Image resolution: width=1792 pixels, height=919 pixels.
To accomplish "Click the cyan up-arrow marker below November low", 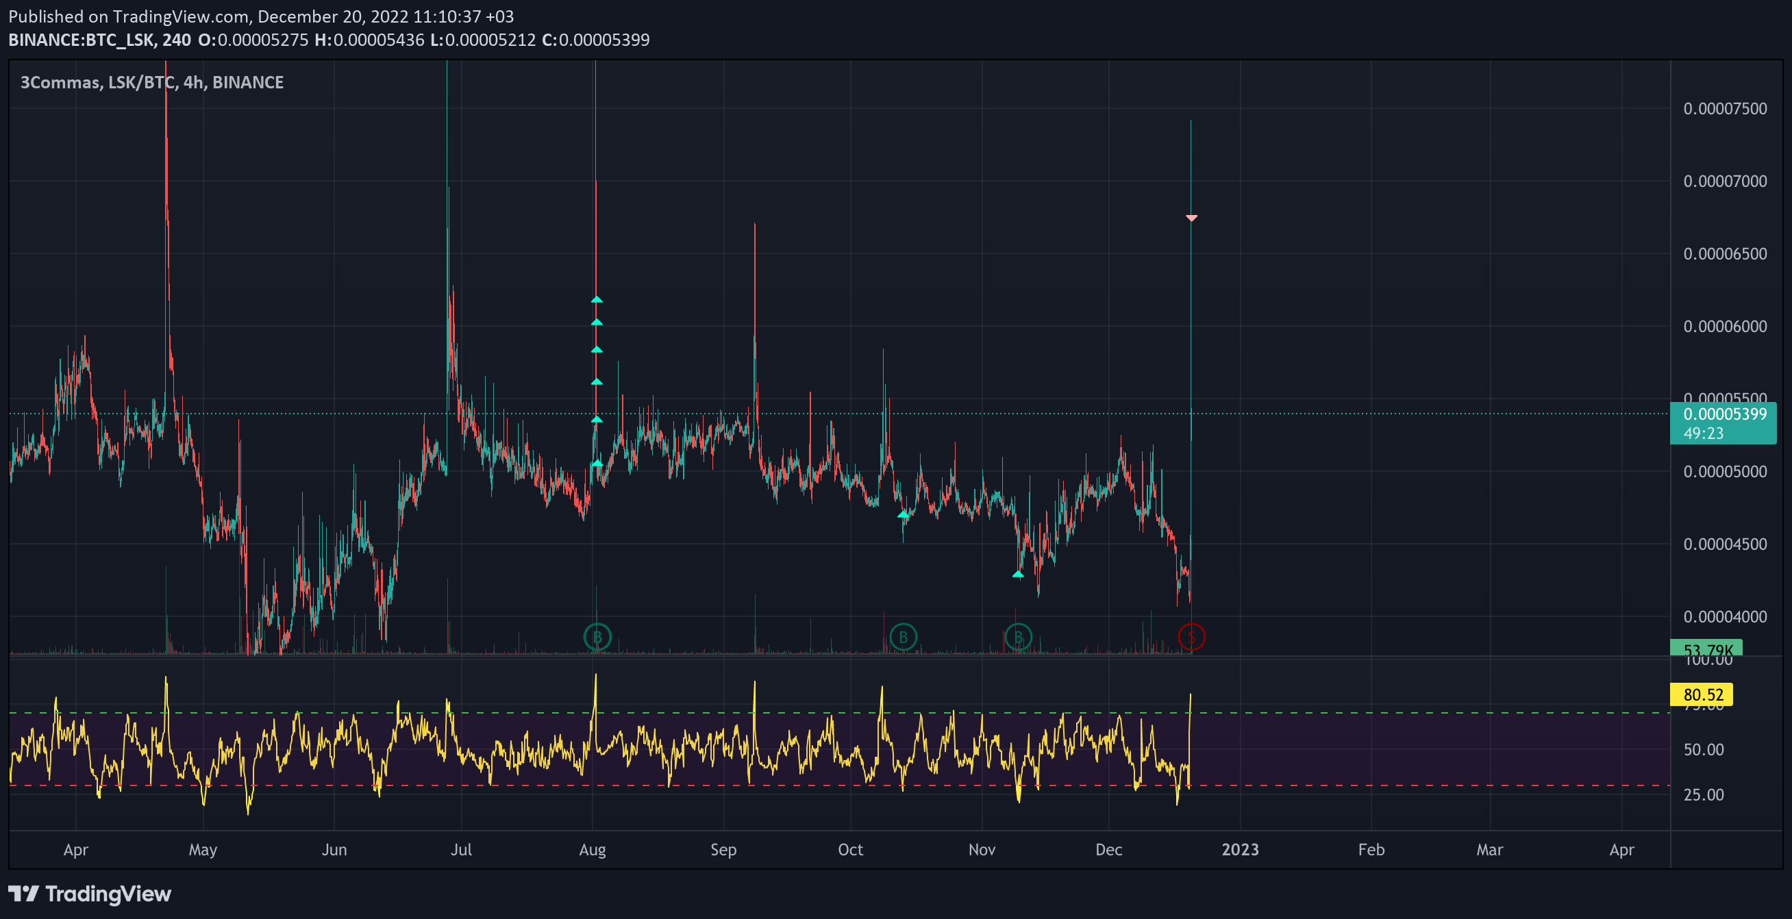I will coord(1018,575).
